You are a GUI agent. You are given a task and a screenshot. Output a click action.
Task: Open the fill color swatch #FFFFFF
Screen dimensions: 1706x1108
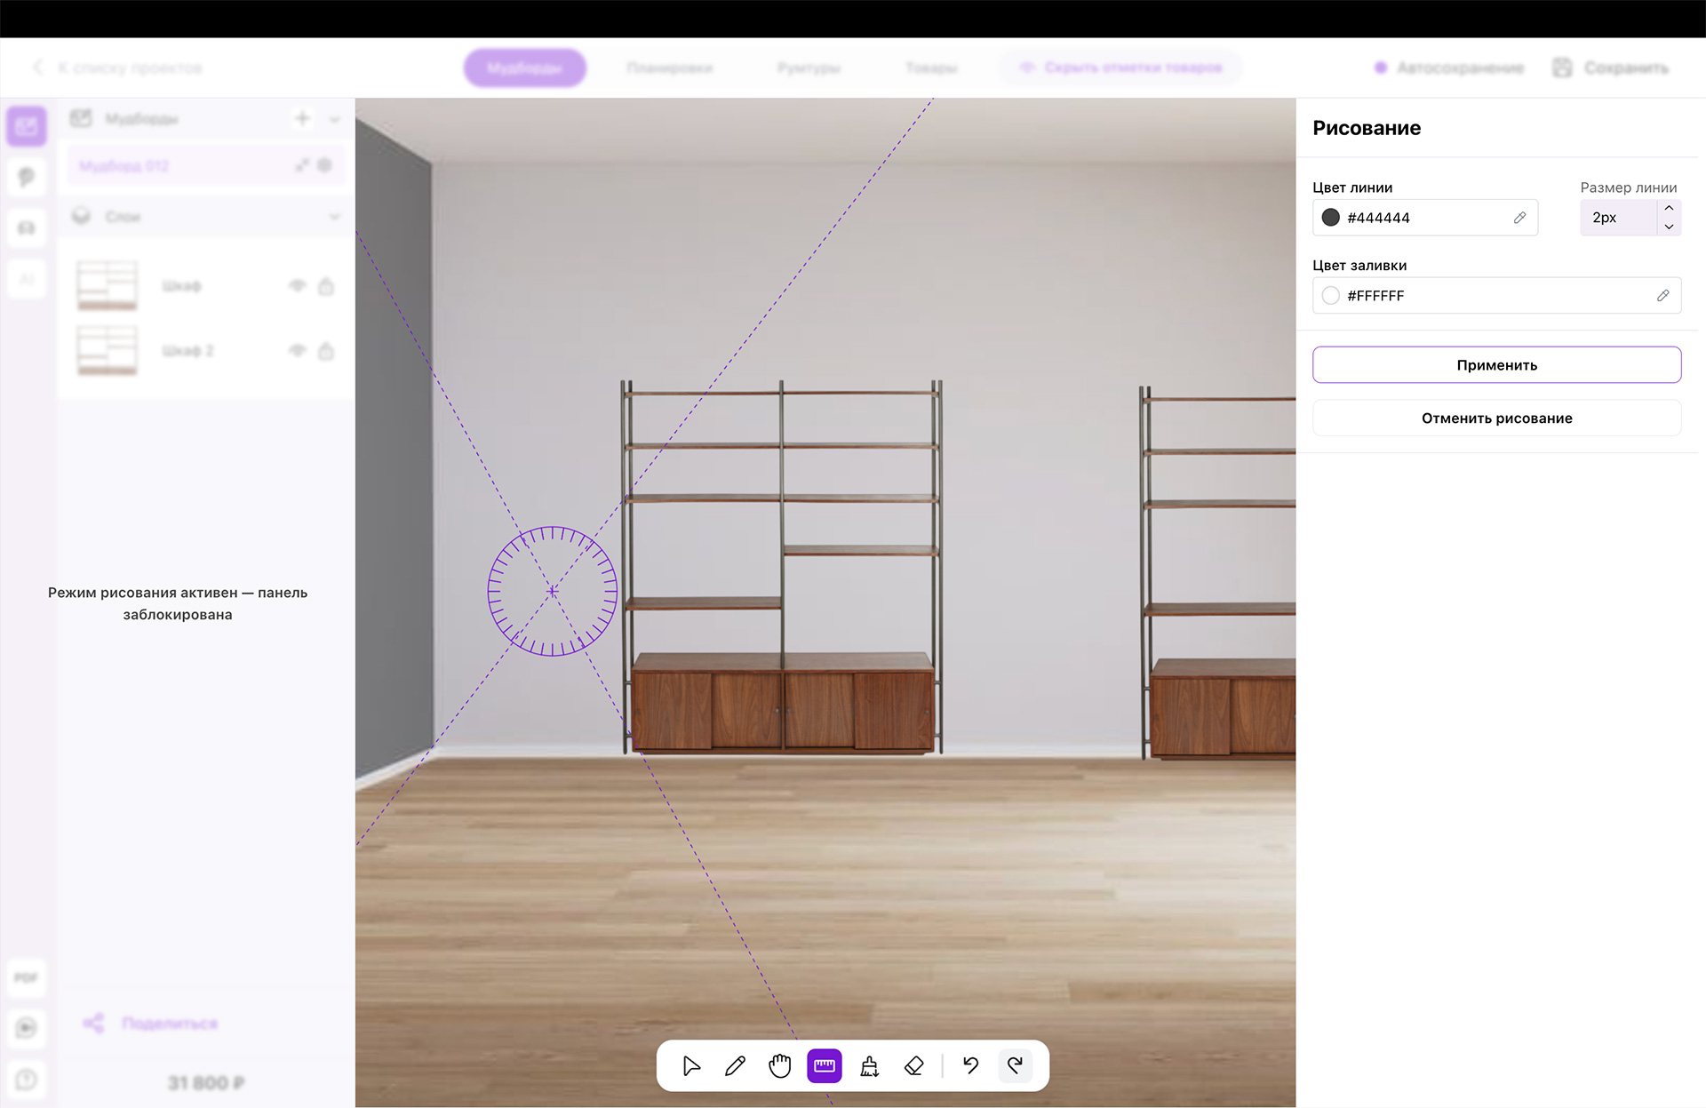(x=1330, y=296)
